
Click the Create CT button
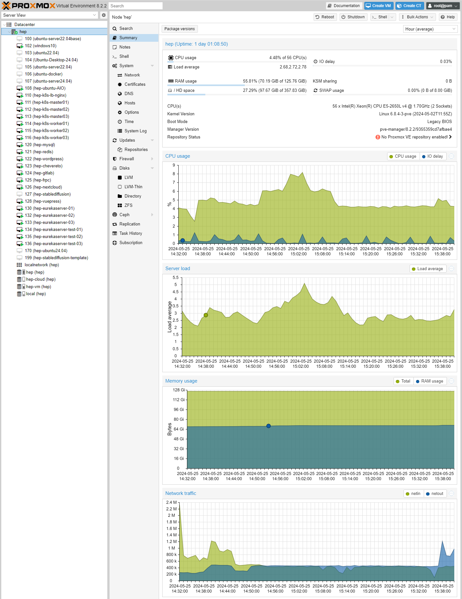click(410, 6)
